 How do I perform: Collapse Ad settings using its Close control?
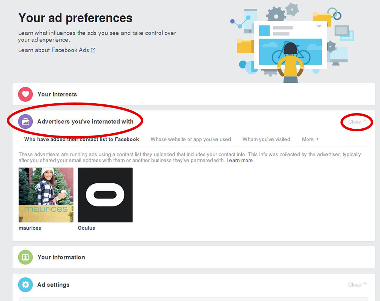[358, 285]
